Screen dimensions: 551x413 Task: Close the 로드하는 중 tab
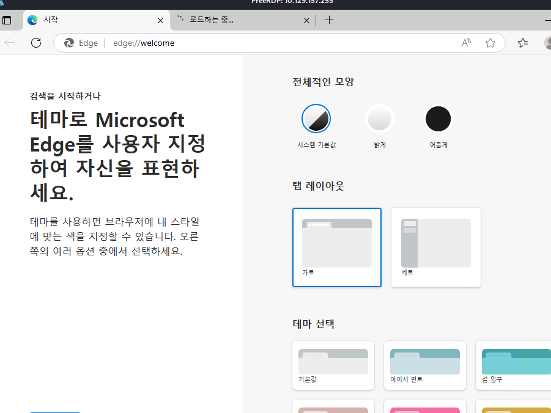pyautogui.click(x=306, y=20)
